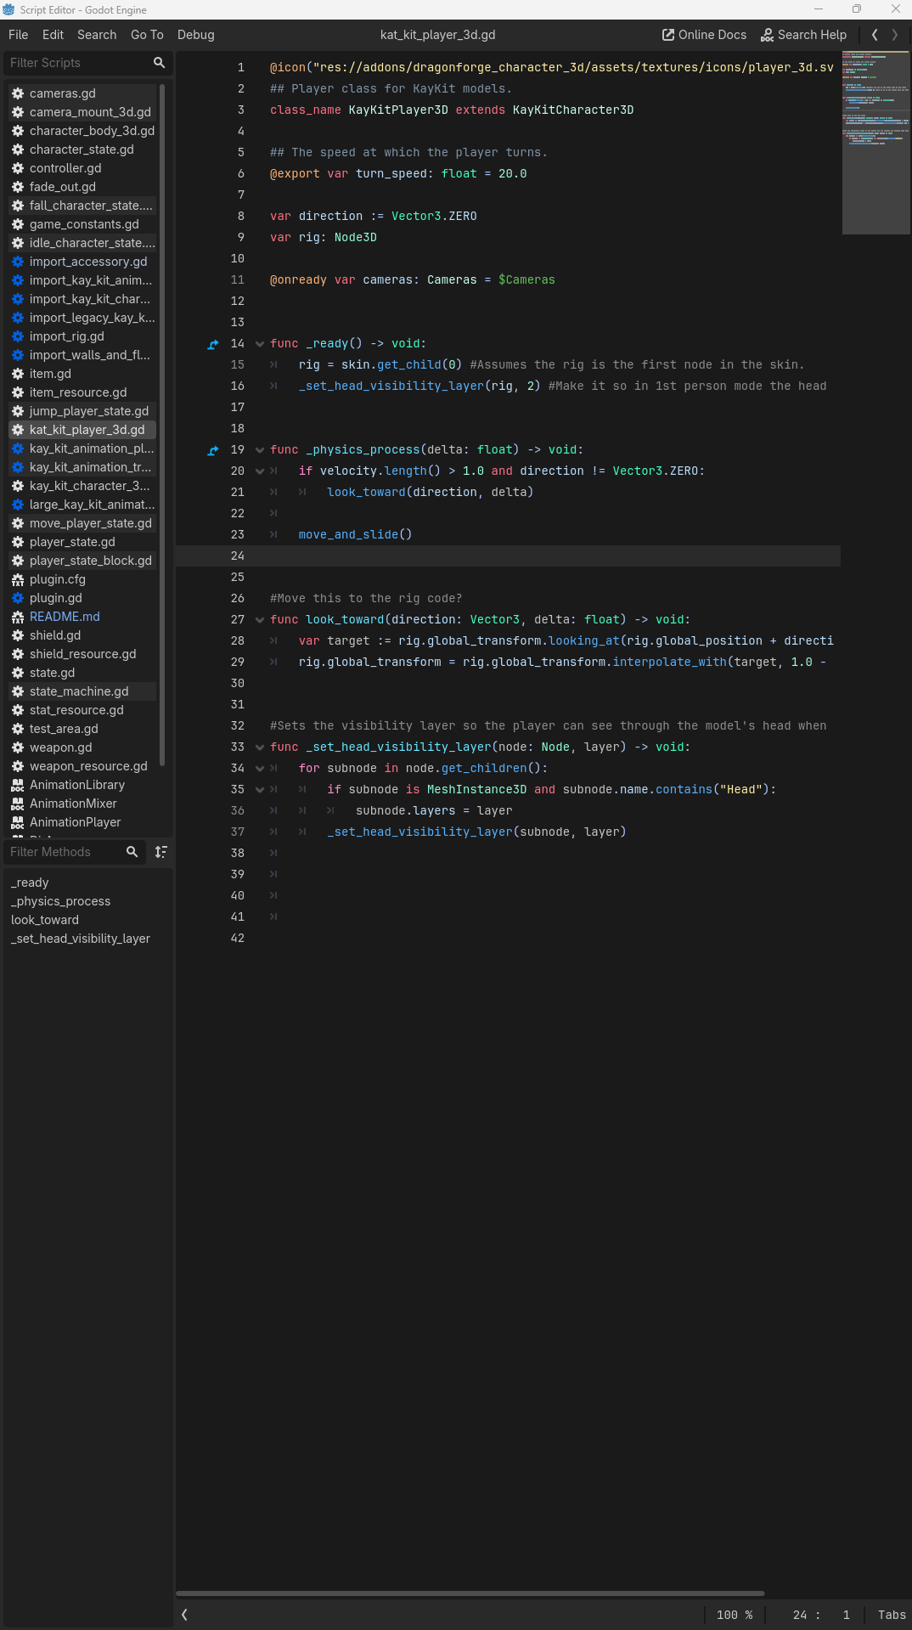Toggle the scripts panel with bottom-left arrow
Screen dimensions: 912x1630
pos(185,1615)
